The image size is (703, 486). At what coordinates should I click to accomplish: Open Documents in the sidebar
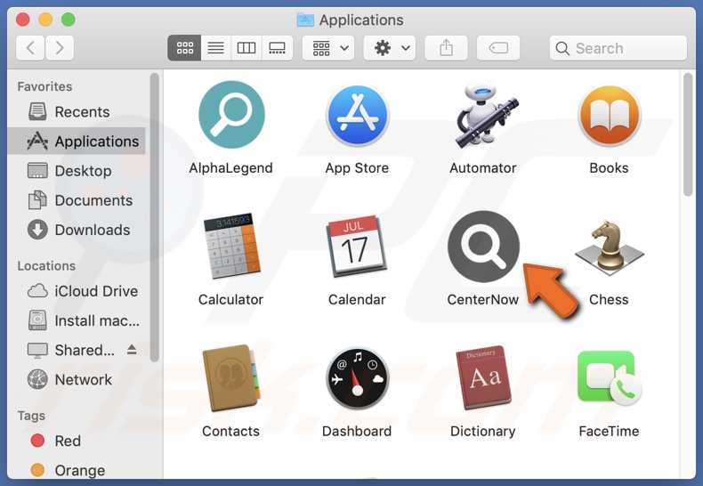point(77,200)
